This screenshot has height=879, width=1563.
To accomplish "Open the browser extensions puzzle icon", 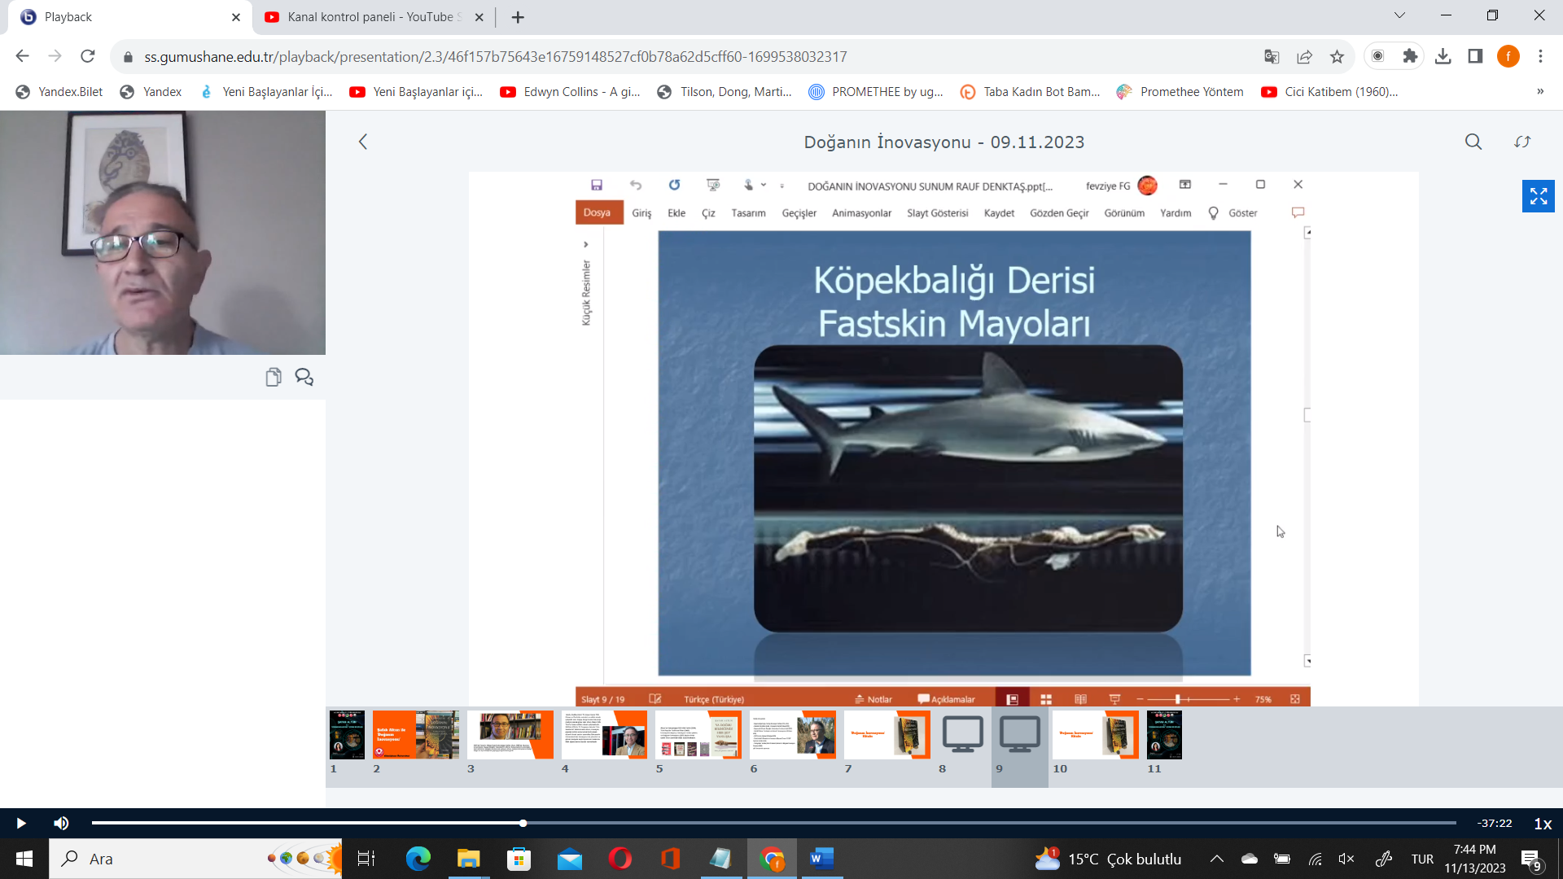I will [1410, 56].
